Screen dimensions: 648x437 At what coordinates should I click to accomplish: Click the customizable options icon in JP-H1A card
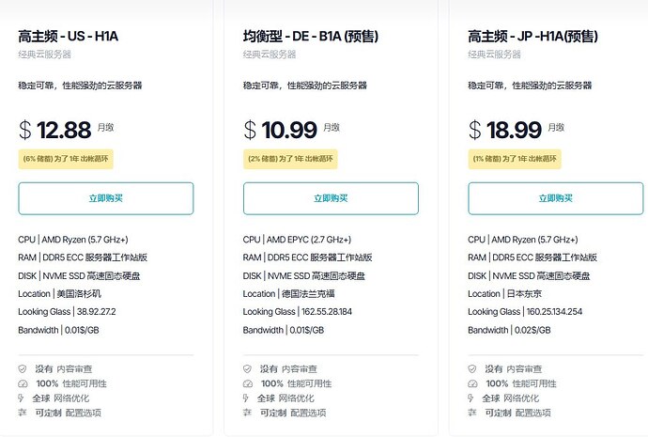pos(472,413)
